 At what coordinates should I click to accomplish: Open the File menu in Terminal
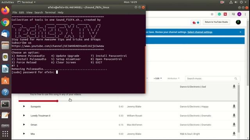pyautogui.click(x=15, y=12)
